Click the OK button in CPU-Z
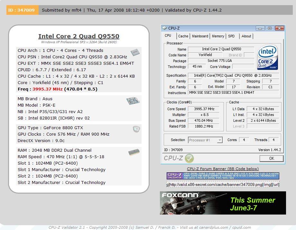 click(x=272, y=158)
